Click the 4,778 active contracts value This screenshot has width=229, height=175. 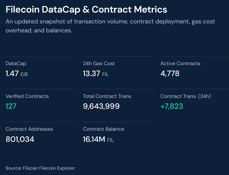[x=170, y=73]
